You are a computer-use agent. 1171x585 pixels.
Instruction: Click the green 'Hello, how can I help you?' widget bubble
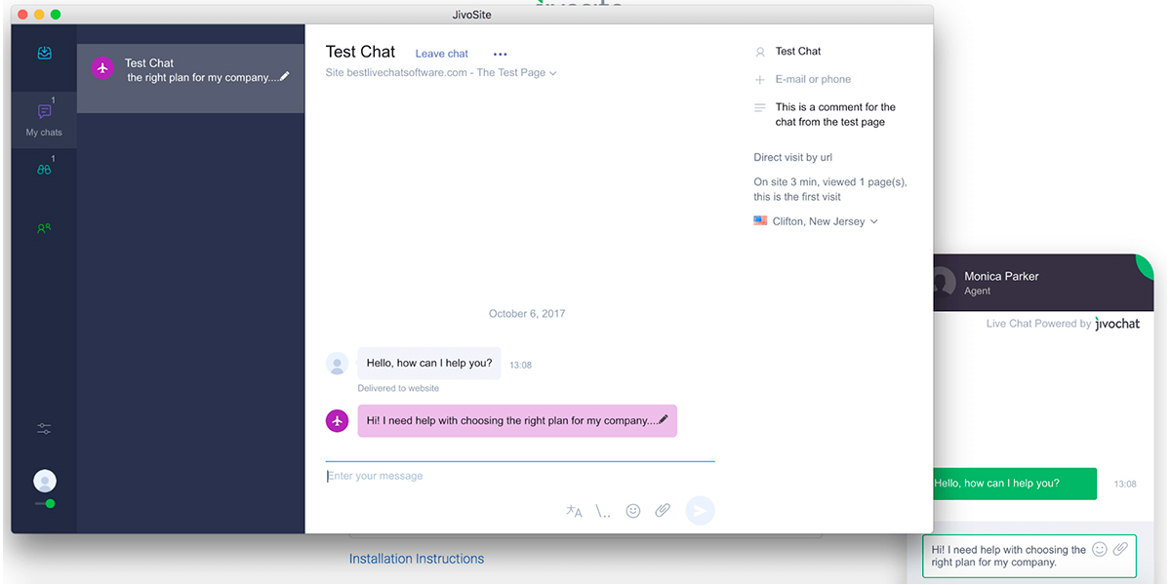(1015, 484)
